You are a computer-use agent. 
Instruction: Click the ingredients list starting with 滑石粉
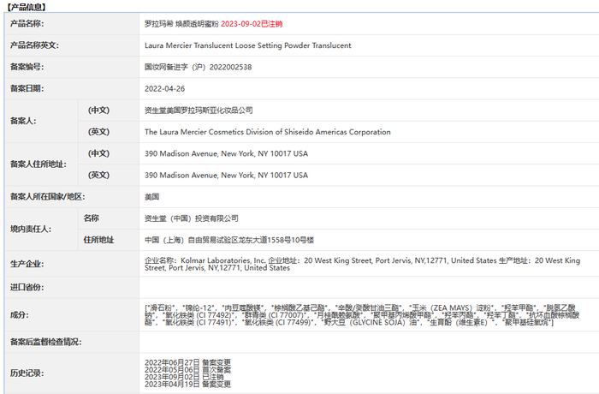coord(362,315)
